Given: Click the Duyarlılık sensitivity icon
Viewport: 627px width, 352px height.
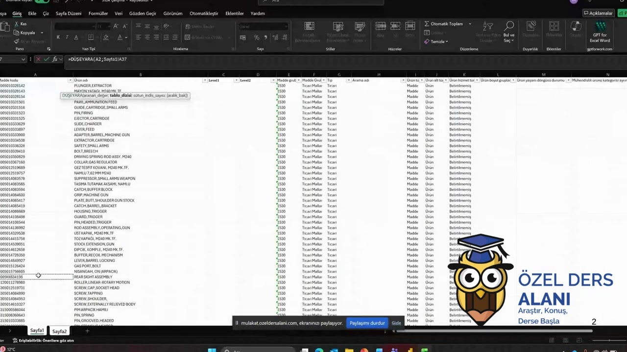Looking at the screenshot, I should (x=531, y=26).
